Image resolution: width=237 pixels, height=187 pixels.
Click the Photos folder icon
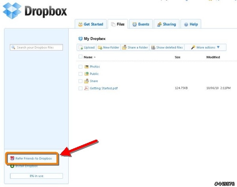tap(87, 67)
